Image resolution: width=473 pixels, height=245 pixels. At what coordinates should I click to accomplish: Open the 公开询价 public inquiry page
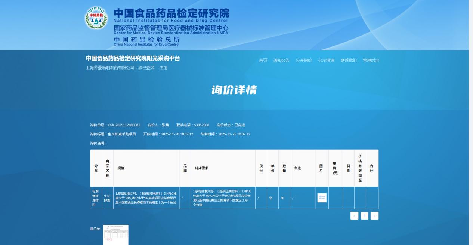click(x=304, y=61)
